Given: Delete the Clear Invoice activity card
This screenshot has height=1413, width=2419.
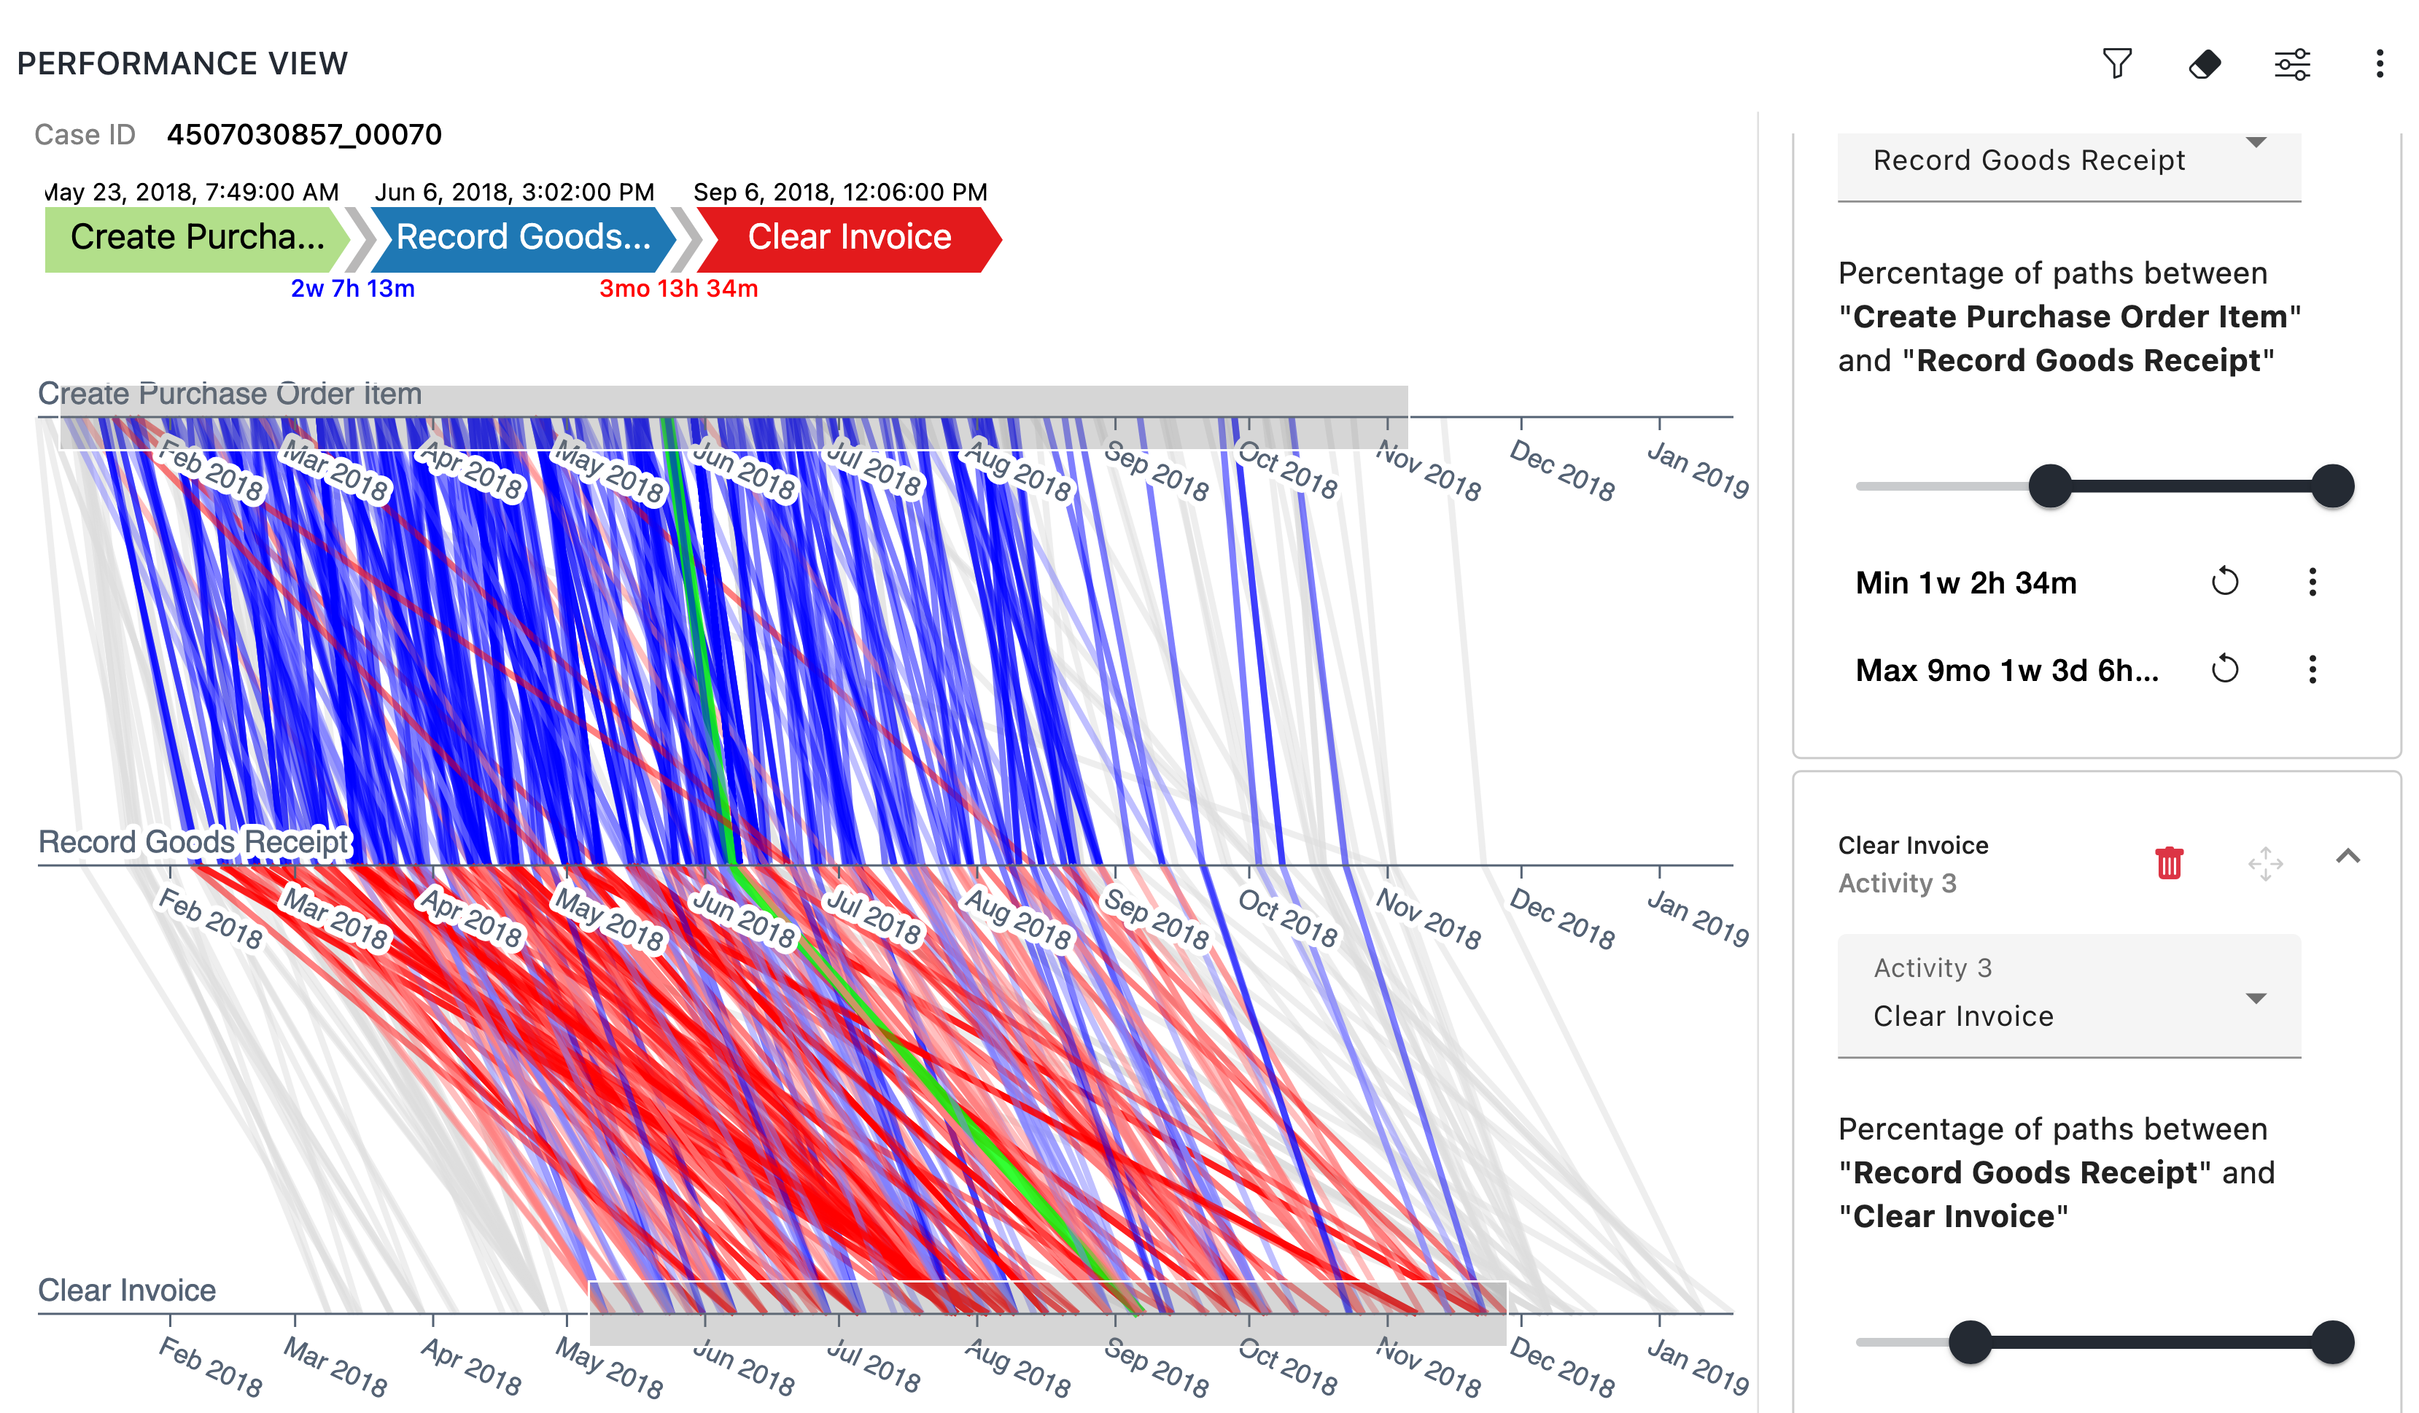Looking at the screenshot, I should (x=2168, y=863).
